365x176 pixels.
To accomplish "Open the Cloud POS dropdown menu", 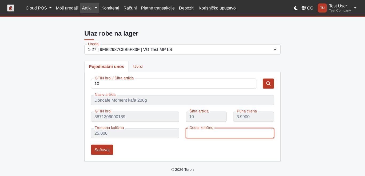I will [38, 8].
